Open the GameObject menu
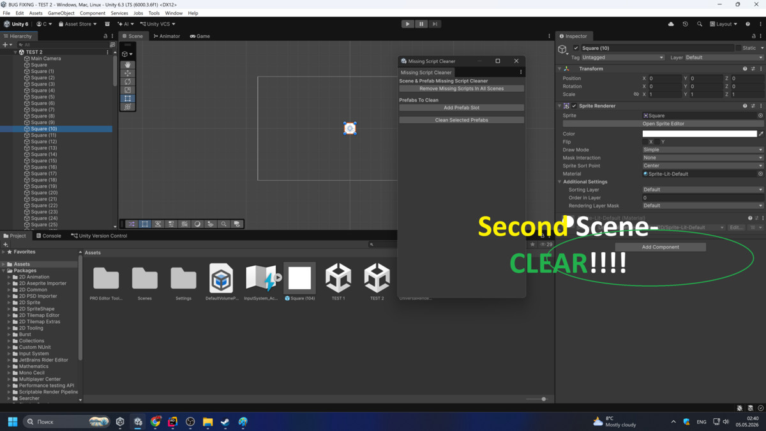This screenshot has width=766, height=431. click(x=61, y=13)
